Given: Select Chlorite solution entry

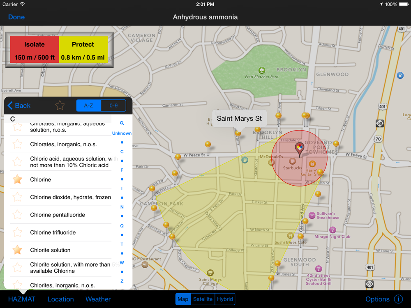Looking at the screenshot, I should click(x=61, y=250).
